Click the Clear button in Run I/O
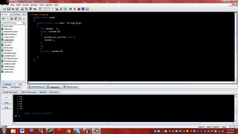The height and width of the screenshot is (134, 238). point(6,103)
